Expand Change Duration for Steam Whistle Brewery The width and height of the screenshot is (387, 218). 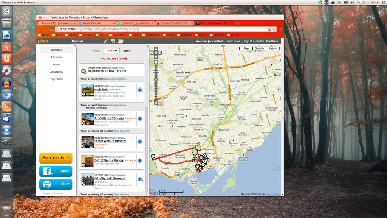point(116,138)
